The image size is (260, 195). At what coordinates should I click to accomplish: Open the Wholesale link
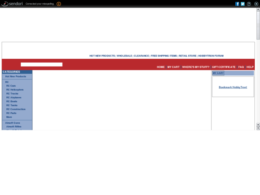(124, 56)
